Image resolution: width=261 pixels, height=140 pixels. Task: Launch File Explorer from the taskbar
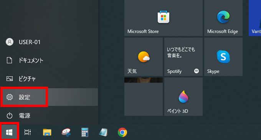tap(47, 132)
